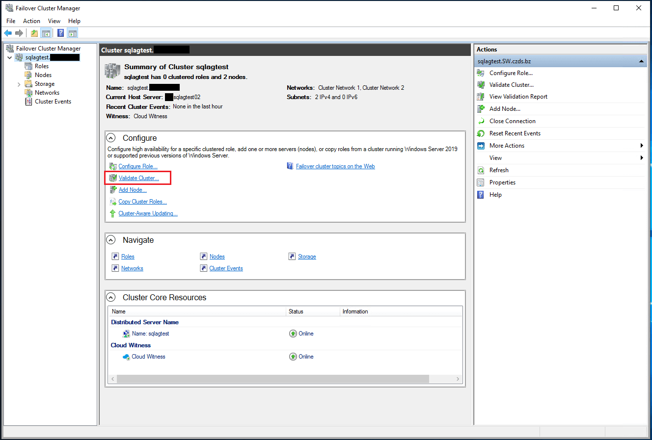Open the Copy Cluster Roles link
This screenshot has height=440, width=652.
click(x=142, y=202)
